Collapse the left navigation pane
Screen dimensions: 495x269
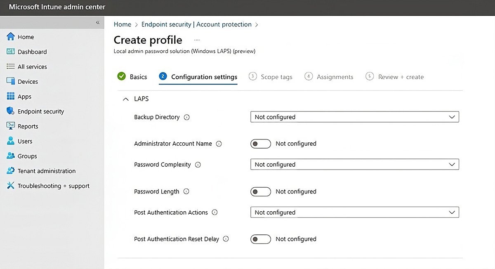(98, 23)
